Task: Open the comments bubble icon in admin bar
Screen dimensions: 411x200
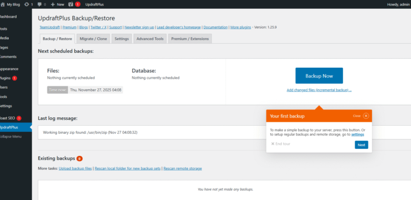Action: [40, 5]
